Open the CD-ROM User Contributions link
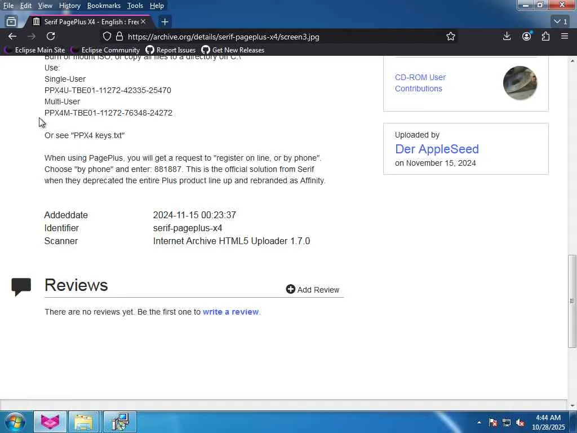Image resolution: width=577 pixels, height=433 pixels. click(420, 83)
